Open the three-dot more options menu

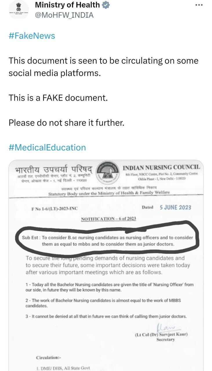199,5
